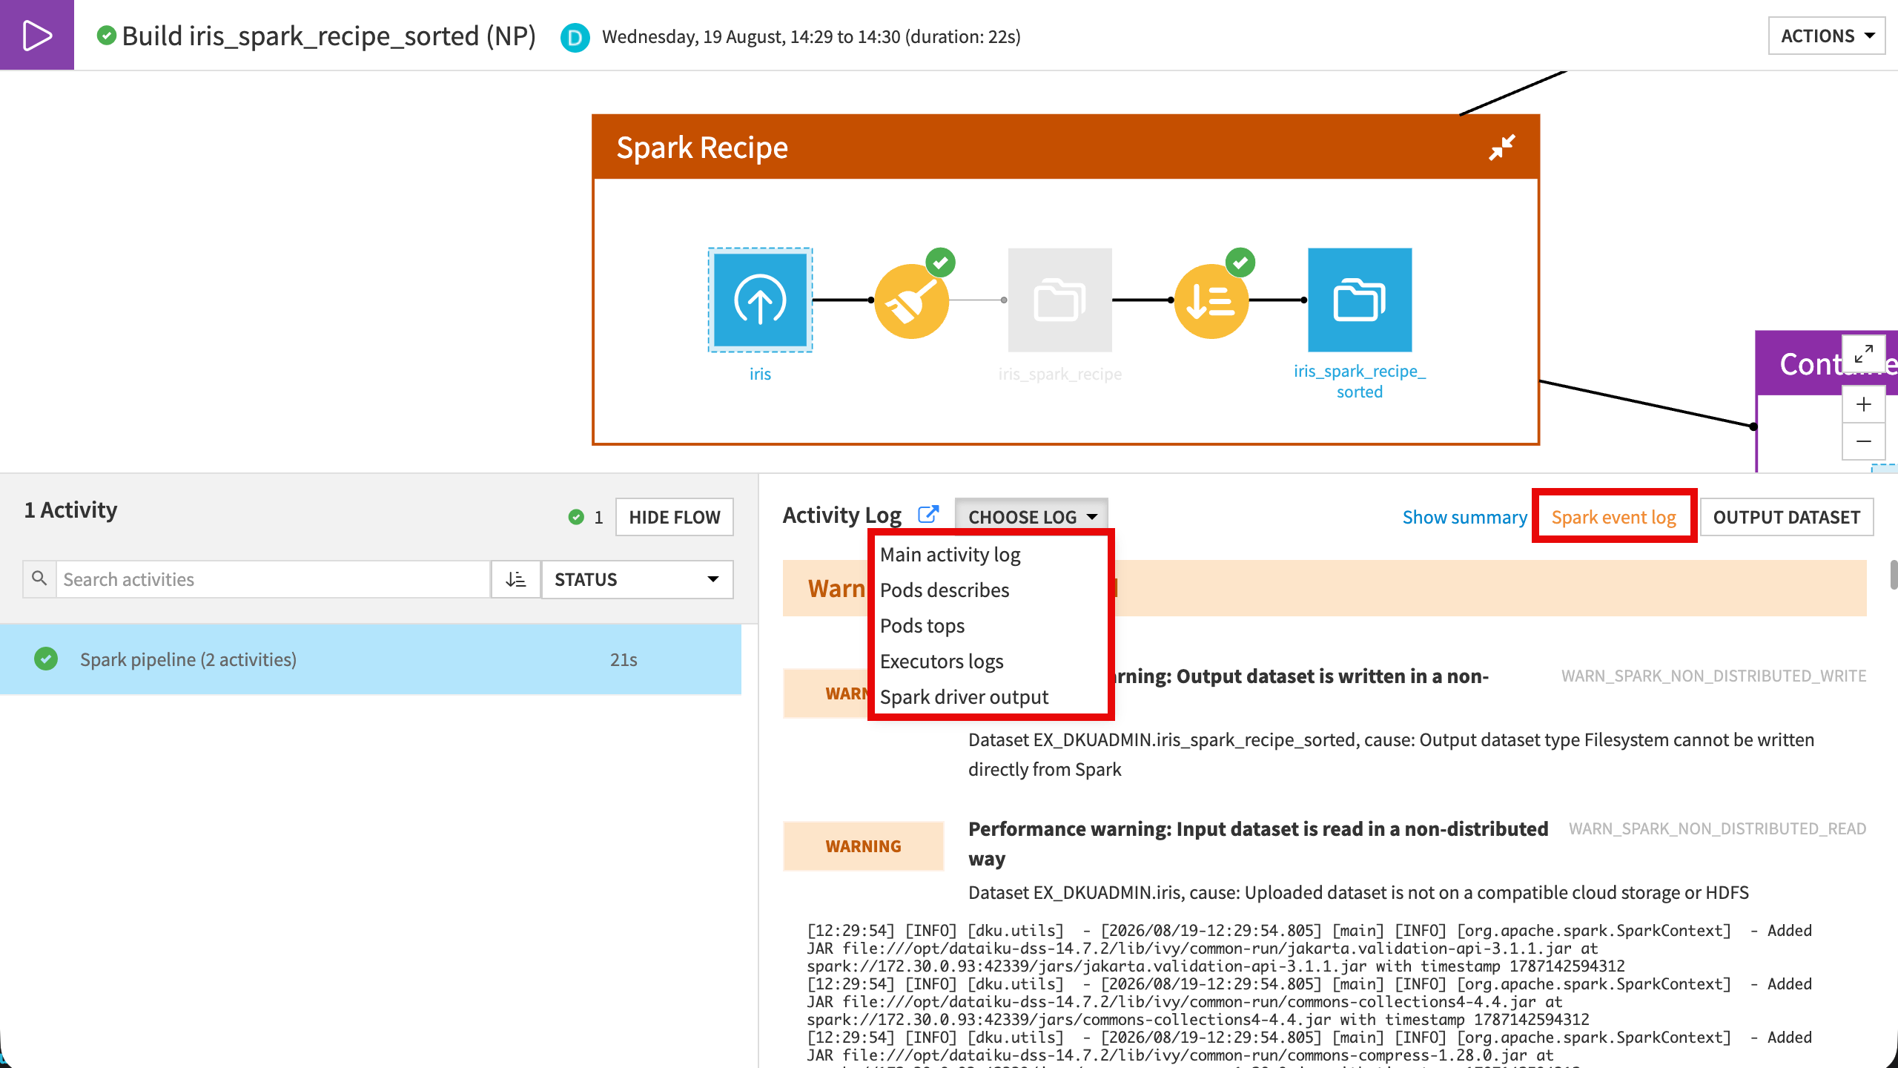
Task: Click the iris dataset label
Action: pos(760,374)
